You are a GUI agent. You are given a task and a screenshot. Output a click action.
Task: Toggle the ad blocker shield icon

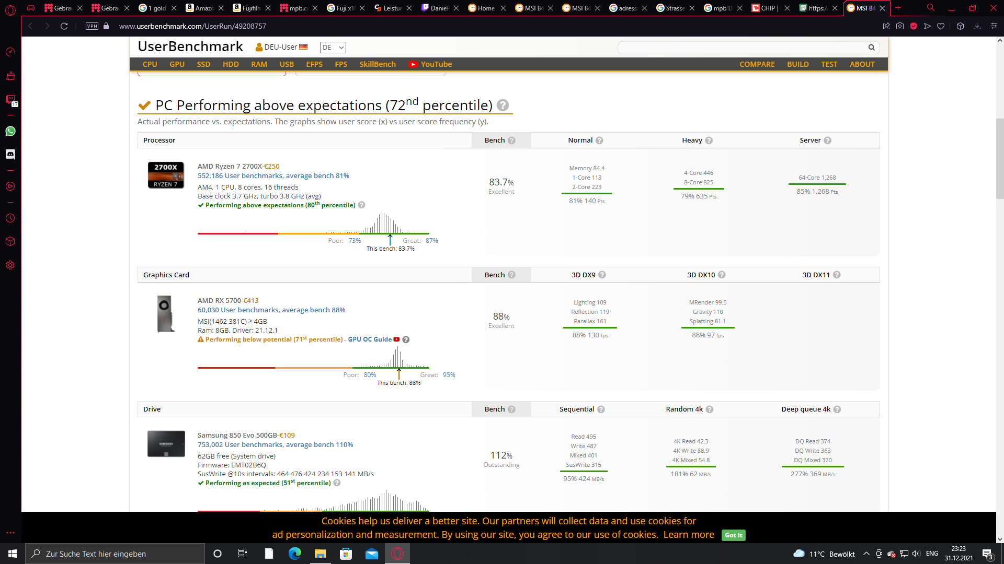tap(914, 26)
